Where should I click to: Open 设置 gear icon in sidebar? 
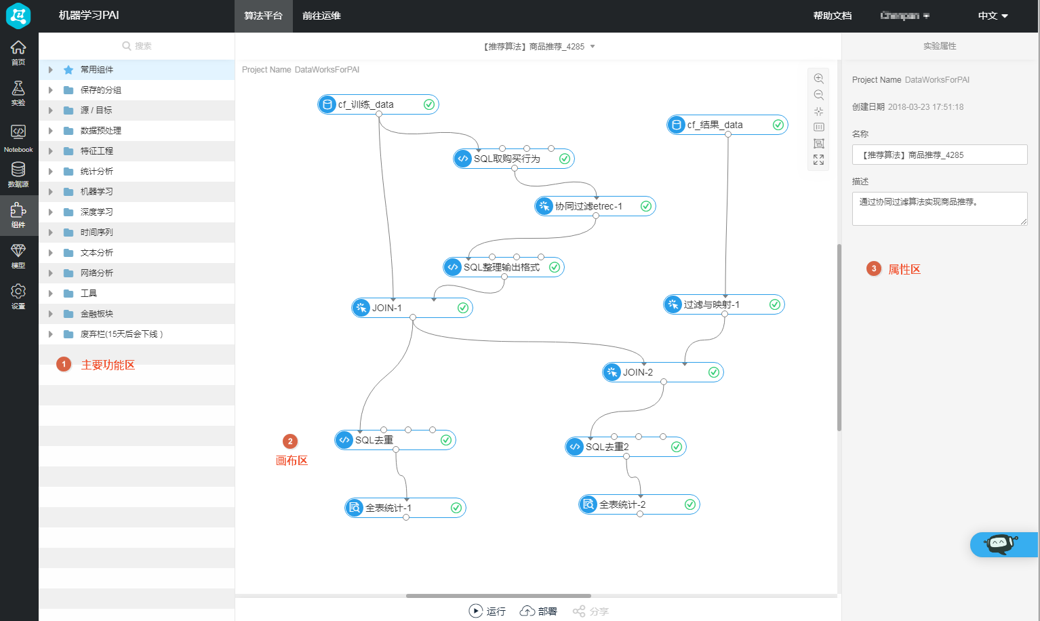coord(18,297)
